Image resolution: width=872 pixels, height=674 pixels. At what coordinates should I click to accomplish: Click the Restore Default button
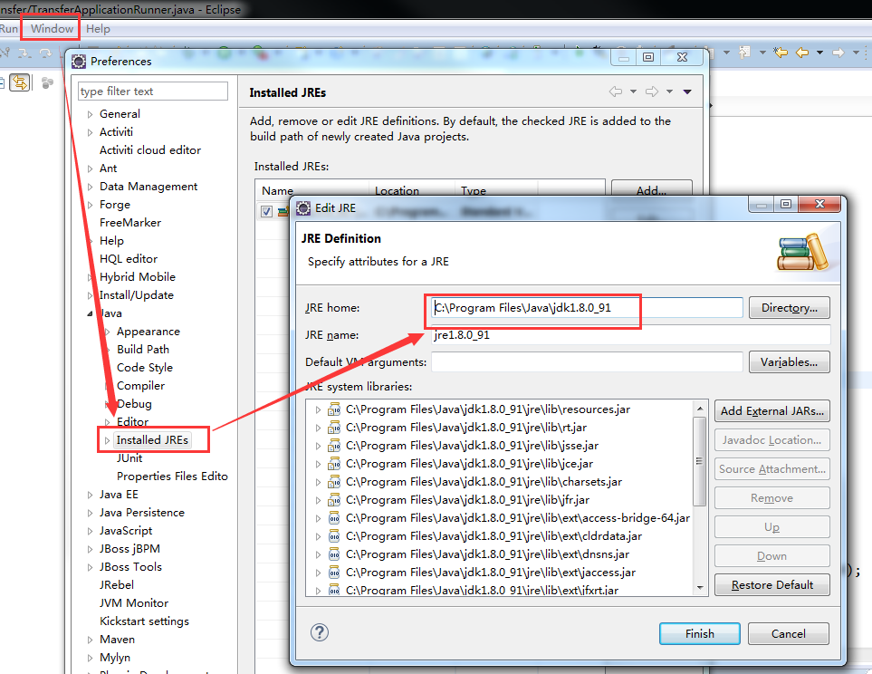click(x=771, y=585)
